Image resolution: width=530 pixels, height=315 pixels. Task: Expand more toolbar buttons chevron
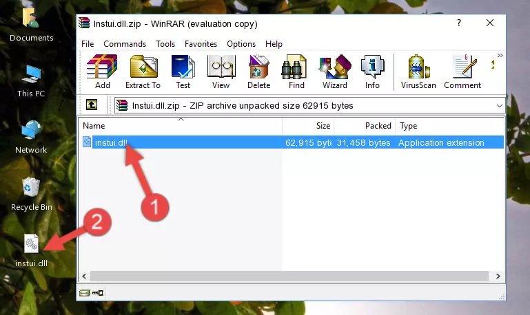[500, 55]
